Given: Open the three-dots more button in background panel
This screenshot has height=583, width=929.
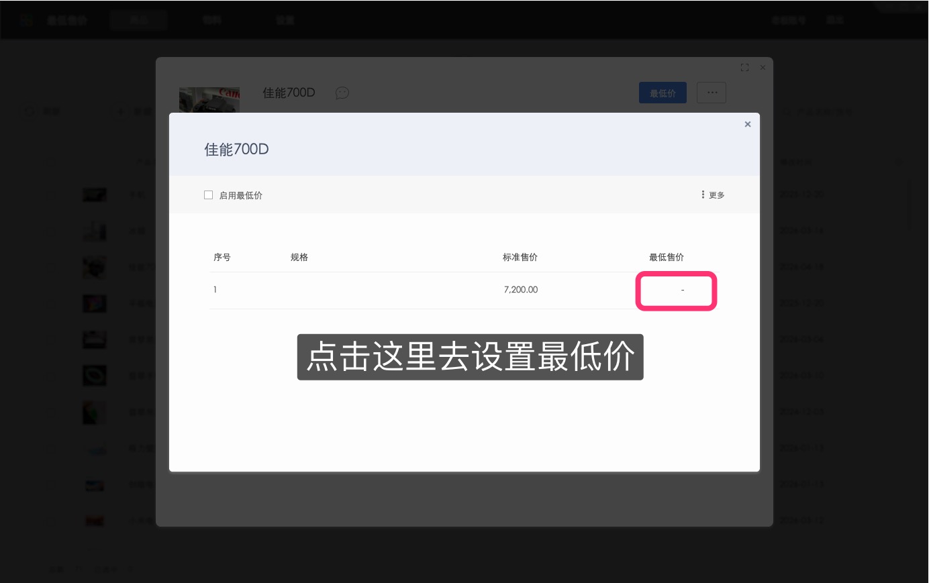Looking at the screenshot, I should pyautogui.click(x=712, y=93).
